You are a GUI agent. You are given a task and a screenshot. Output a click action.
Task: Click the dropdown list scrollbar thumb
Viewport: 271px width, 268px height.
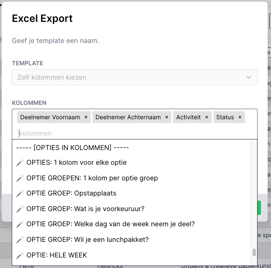tap(254, 252)
